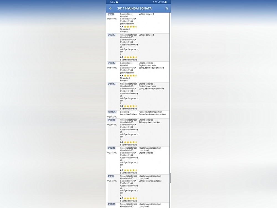Image resolution: width=277 pixels, height=208 pixels.
Task: Click the 4.5 star rating in 5/31/17 row
Action: [129, 106]
